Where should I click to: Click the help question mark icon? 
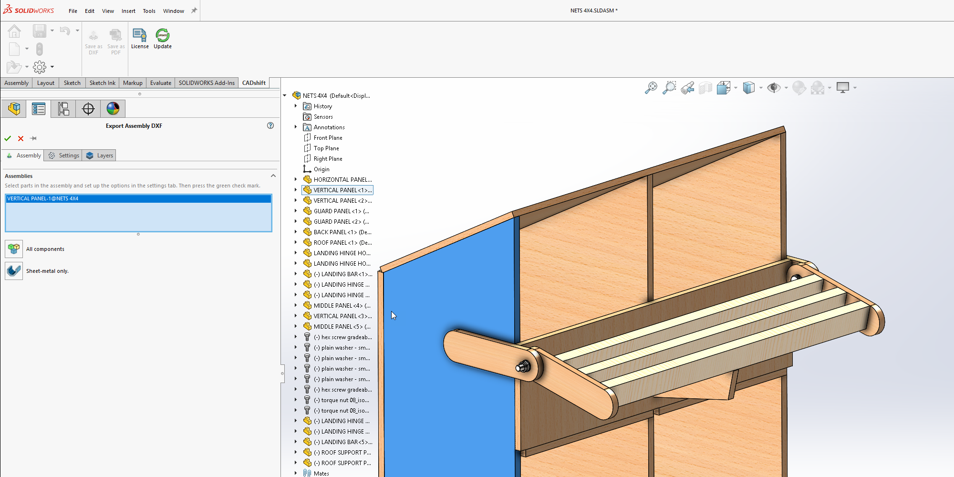coord(270,125)
